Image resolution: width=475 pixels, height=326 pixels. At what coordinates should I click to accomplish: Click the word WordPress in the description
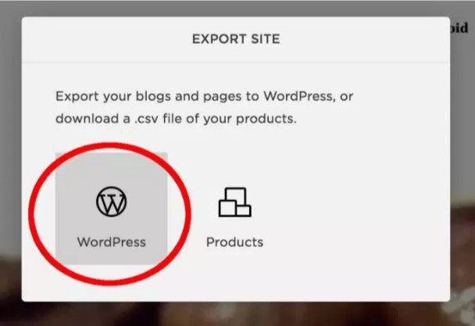pyautogui.click(x=298, y=96)
